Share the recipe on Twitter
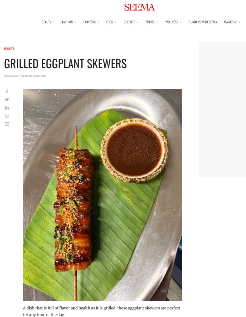 coord(7,100)
